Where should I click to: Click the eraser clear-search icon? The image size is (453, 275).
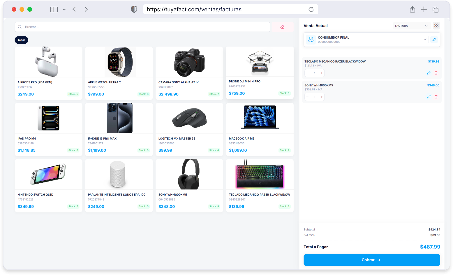point(282,27)
